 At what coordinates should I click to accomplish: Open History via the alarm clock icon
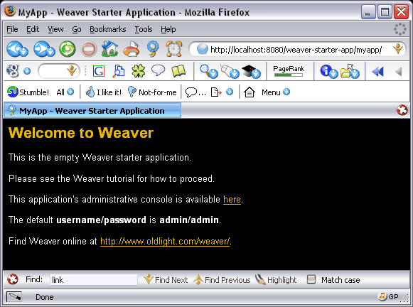pyautogui.click(x=174, y=49)
